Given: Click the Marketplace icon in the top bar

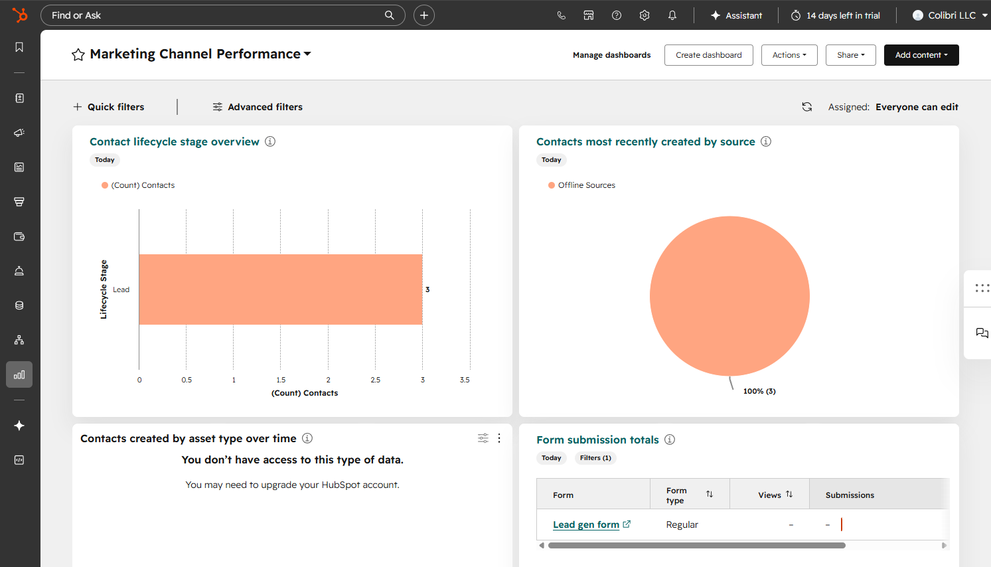Looking at the screenshot, I should (588, 15).
